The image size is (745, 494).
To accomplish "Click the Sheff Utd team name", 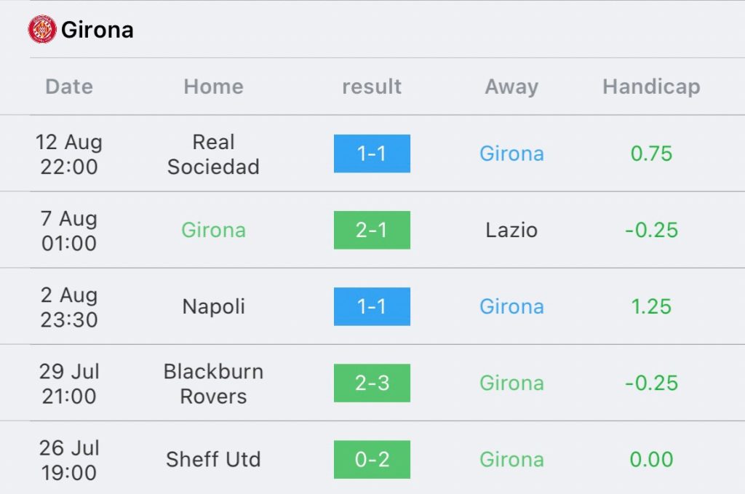I will point(213,459).
